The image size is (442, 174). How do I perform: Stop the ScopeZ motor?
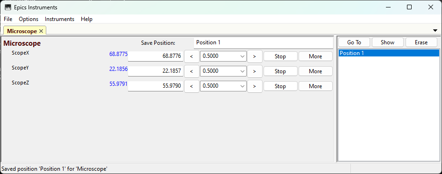280,86
